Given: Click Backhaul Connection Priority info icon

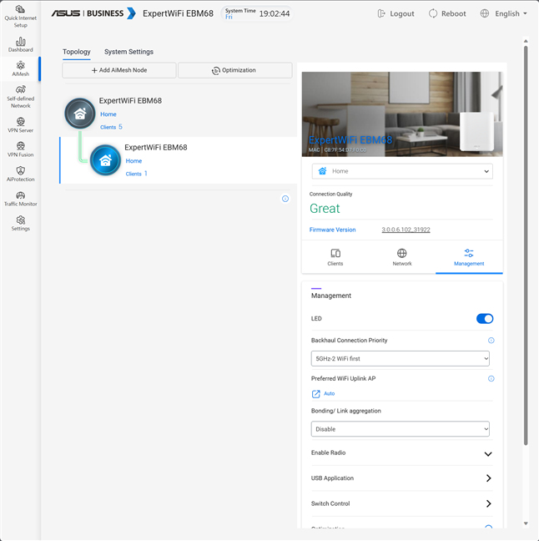Looking at the screenshot, I should pos(491,341).
